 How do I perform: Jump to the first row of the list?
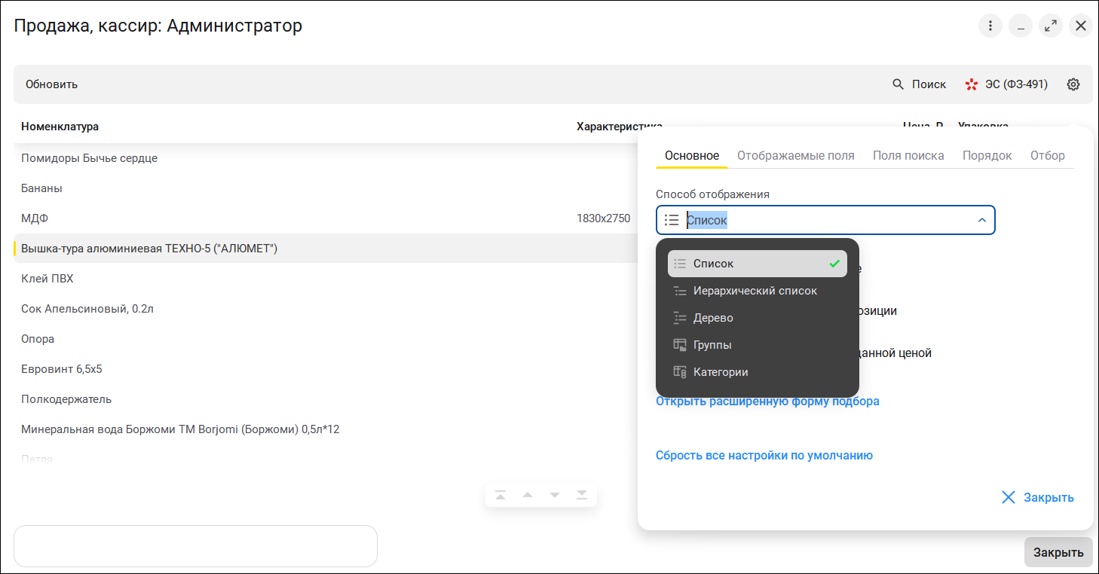click(501, 495)
